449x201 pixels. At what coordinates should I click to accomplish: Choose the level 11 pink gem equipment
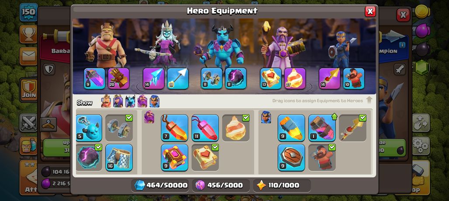tap(205, 128)
